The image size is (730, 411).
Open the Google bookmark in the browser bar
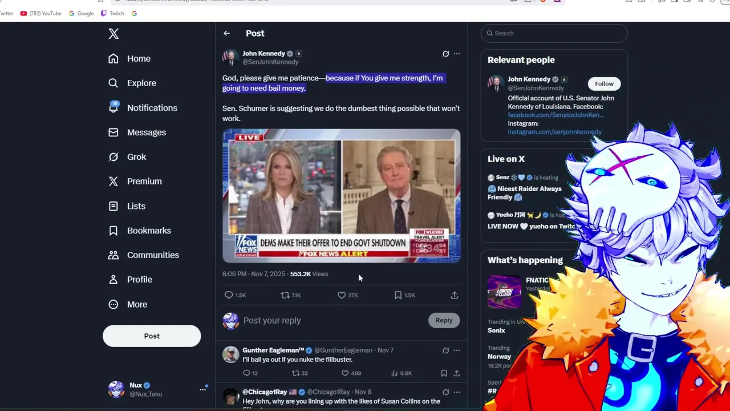82,13
